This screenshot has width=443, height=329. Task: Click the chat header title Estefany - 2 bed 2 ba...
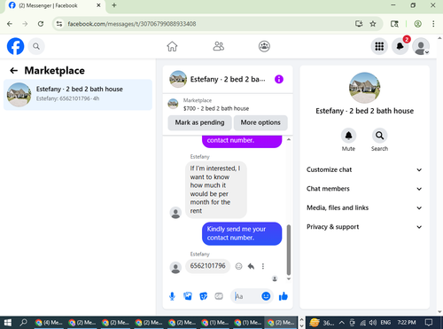point(228,79)
